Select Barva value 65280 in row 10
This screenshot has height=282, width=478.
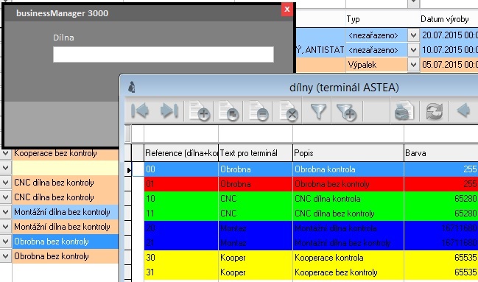[x=441, y=199]
